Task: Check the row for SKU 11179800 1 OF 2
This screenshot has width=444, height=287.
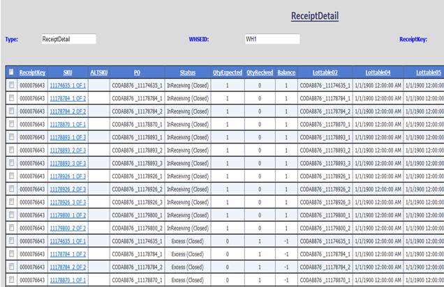Action: [11, 215]
